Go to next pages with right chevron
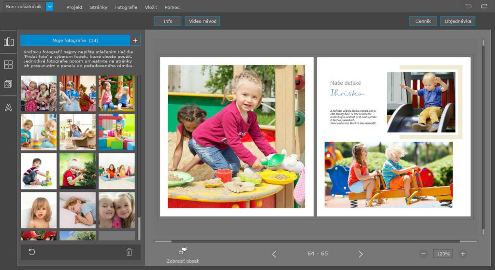Image resolution: width=495 pixels, height=270 pixels. 361,254
